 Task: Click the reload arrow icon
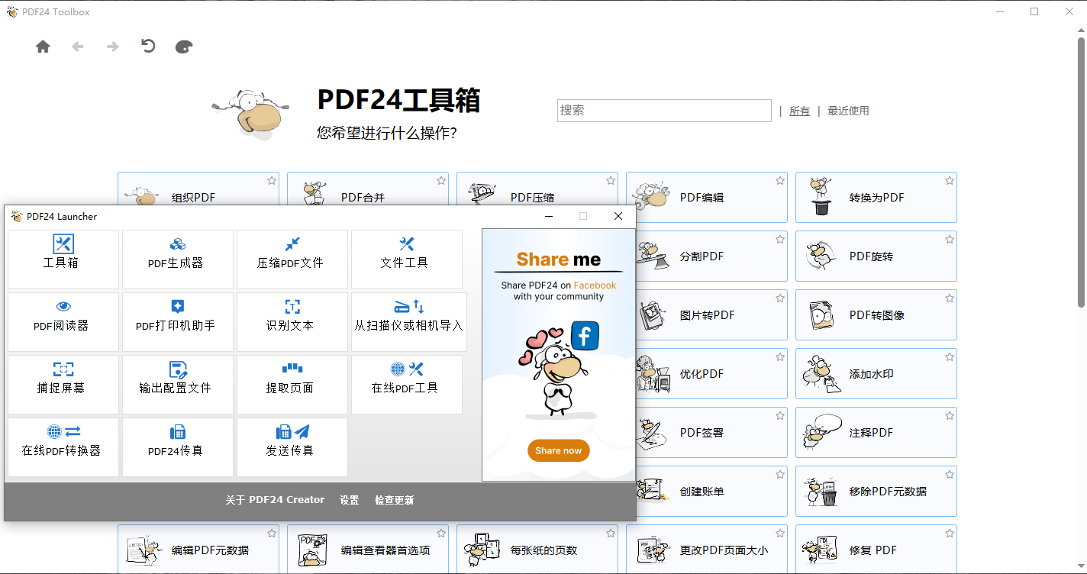coord(148,47)
